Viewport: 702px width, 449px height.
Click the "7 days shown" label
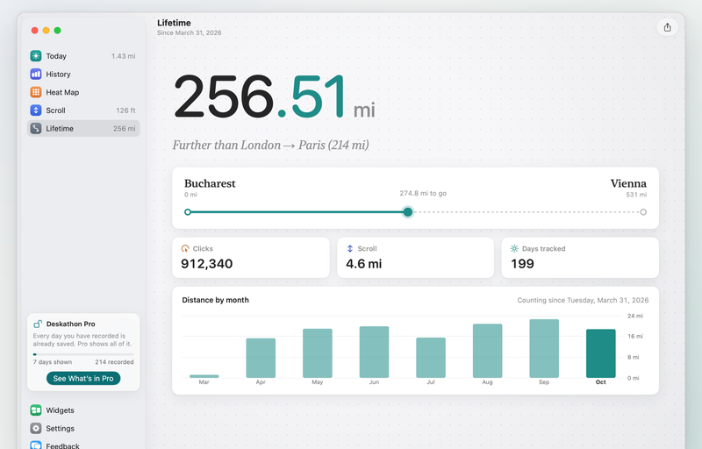(x=53, y=362)
